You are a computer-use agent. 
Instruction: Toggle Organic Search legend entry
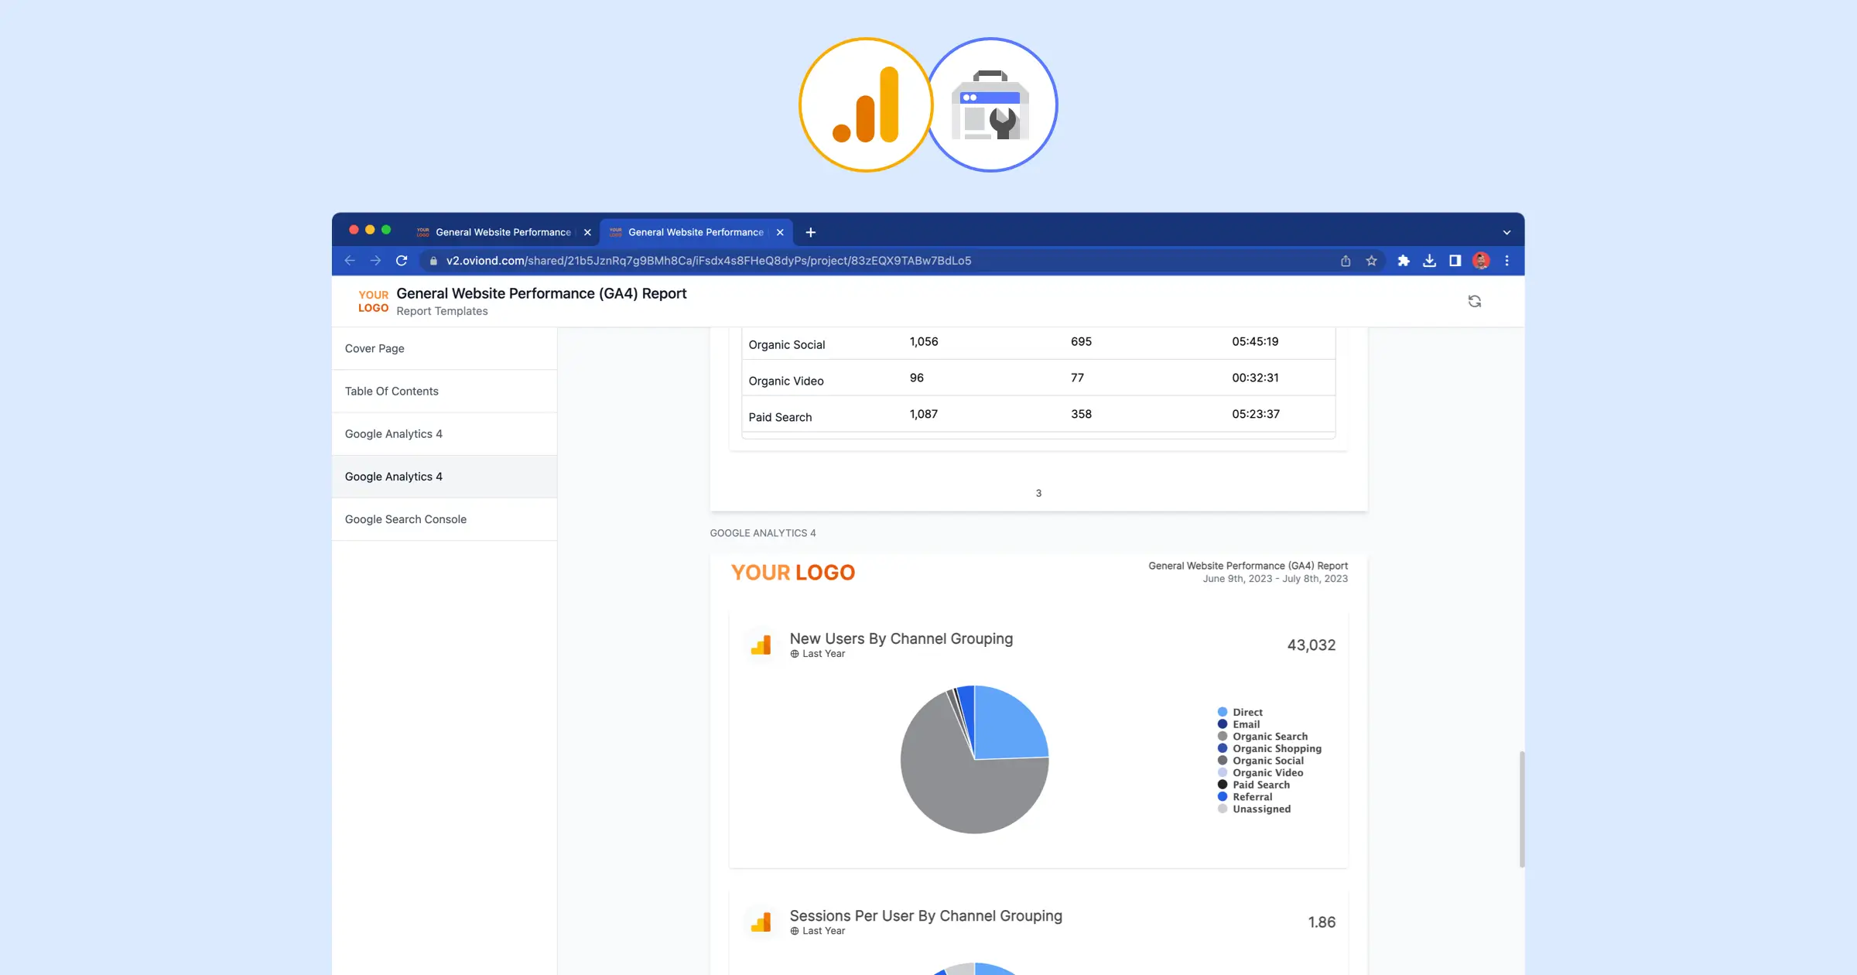coord(1263,736)
